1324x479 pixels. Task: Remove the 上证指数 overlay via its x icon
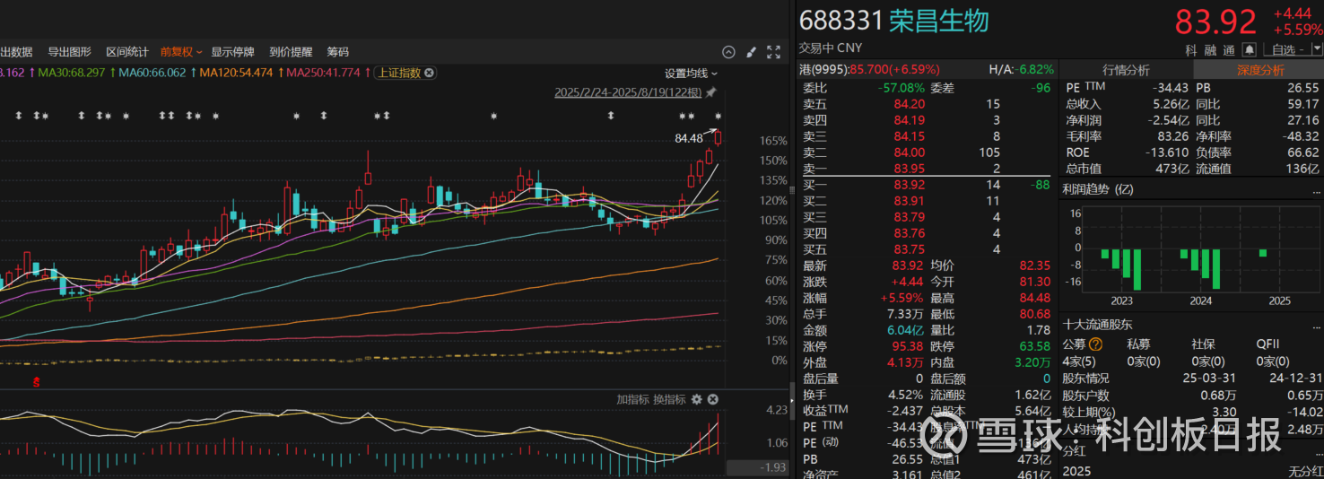click(x=429, y=73)
